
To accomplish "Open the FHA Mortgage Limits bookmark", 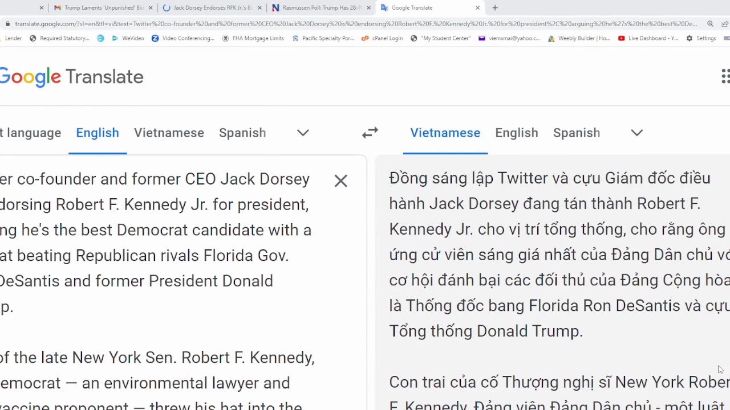I will pos(253,38).
